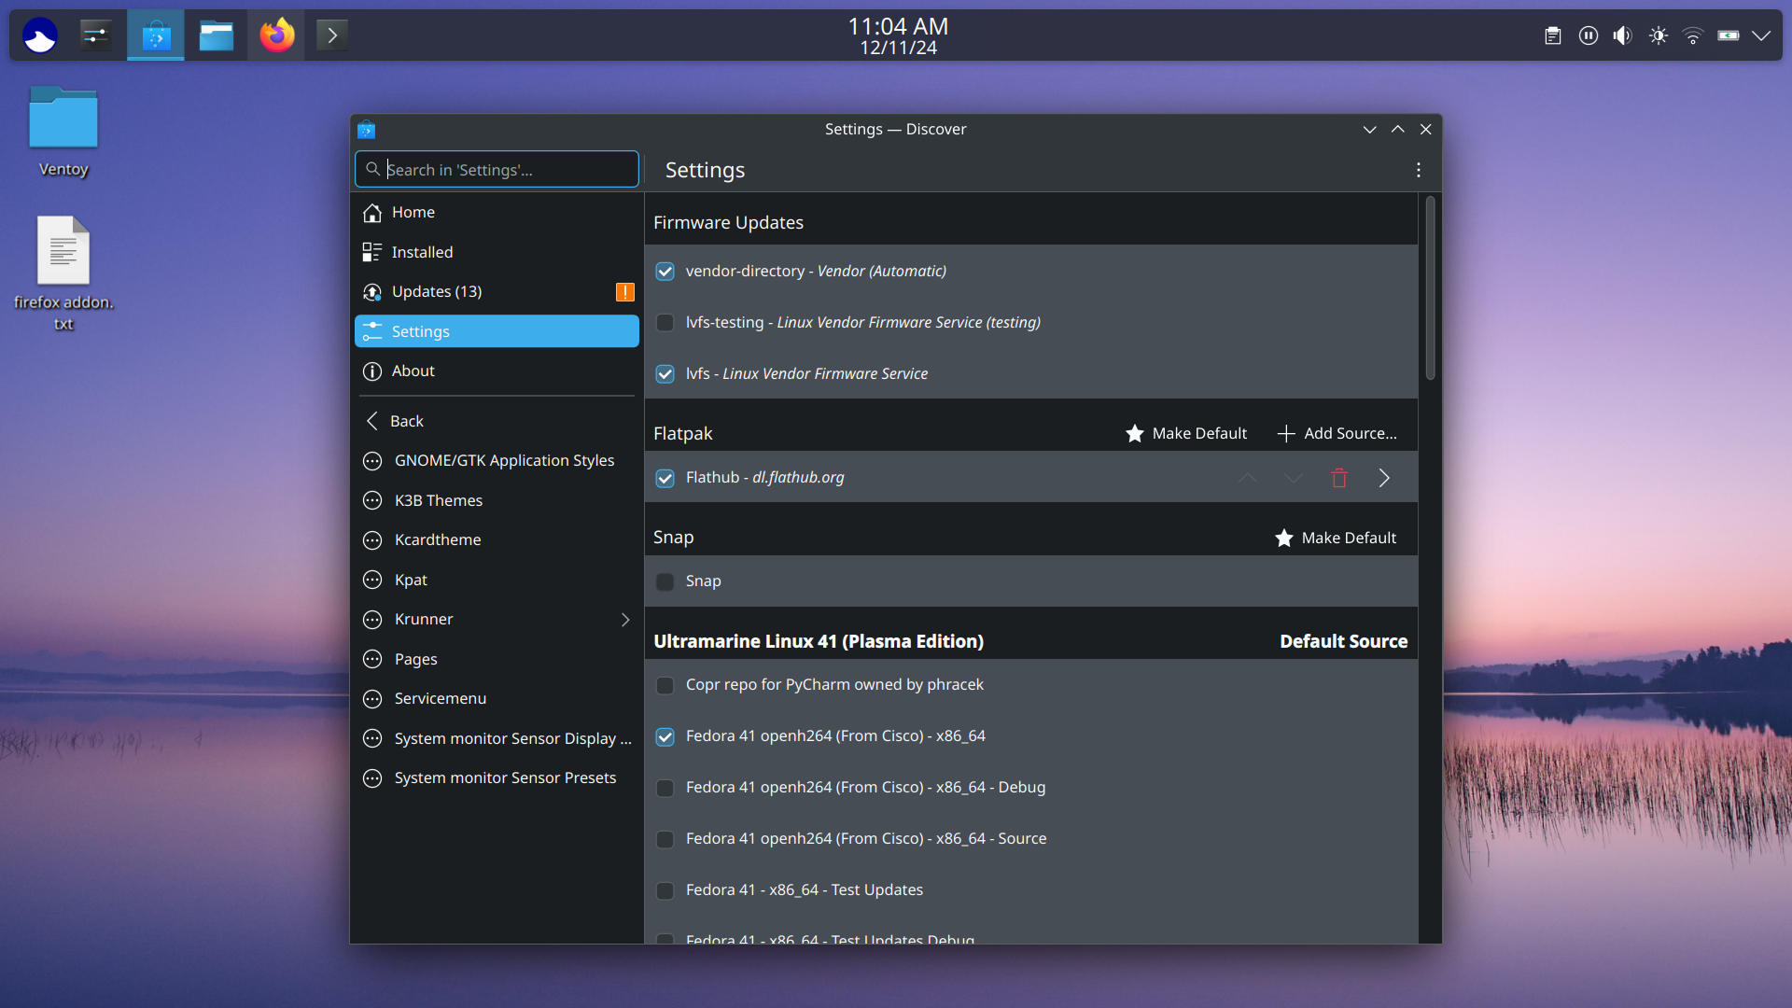The height and width of the screenshot is (1008, 1792).
Task: Click the vertical scrollbar in sources list
Action: tap(1430, 289)
